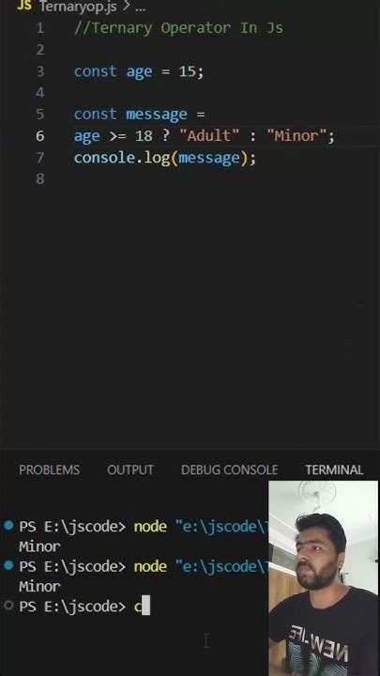The height and width of the screenshot is (676, 380).
Task: Click the blue dot beside second node command
Action: [x=8, y=565]
